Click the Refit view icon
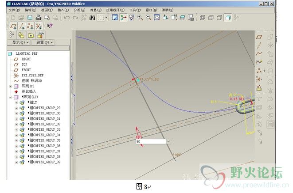The height and width of the screenshot is (193, 293). [157, 18]
